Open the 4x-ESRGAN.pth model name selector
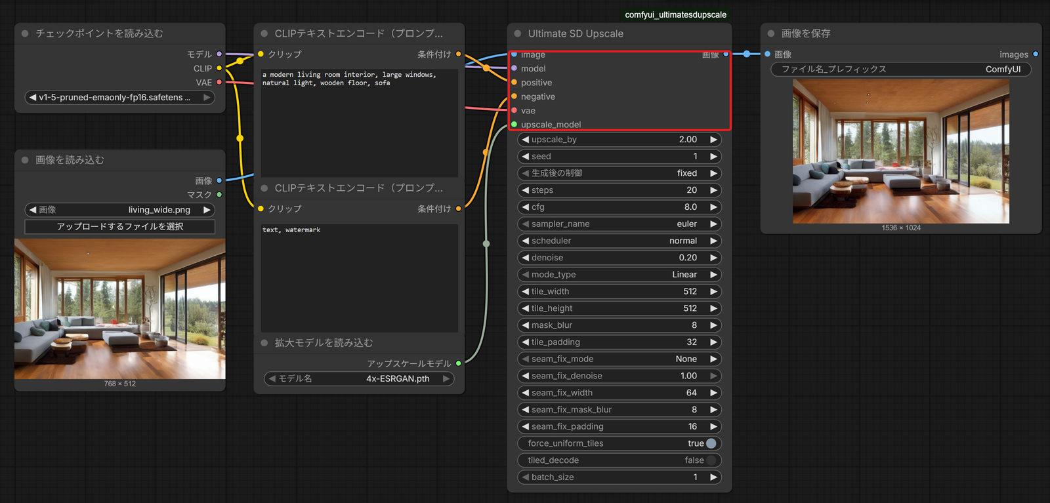This screenshot has height=503, width=1050. point(359,378)
